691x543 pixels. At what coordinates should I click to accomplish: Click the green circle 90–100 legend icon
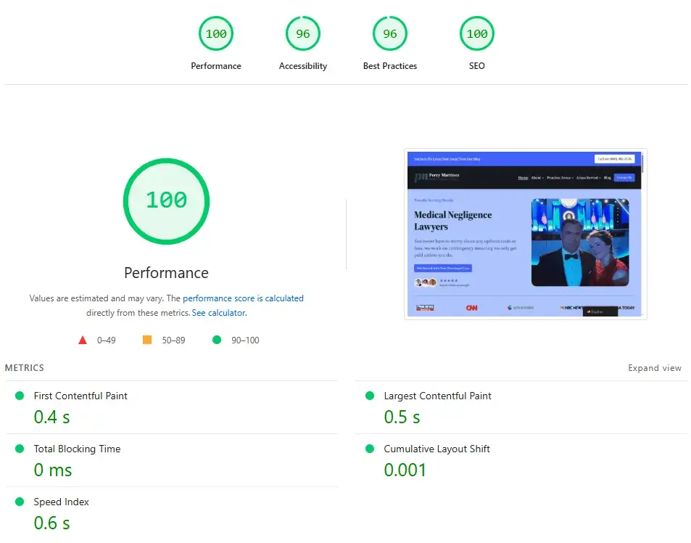216,340
